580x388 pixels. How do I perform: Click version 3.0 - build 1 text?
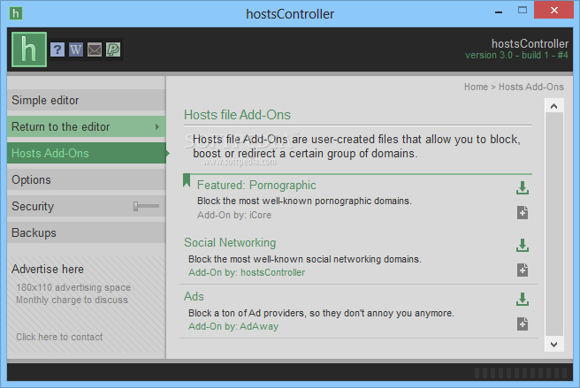516,56
